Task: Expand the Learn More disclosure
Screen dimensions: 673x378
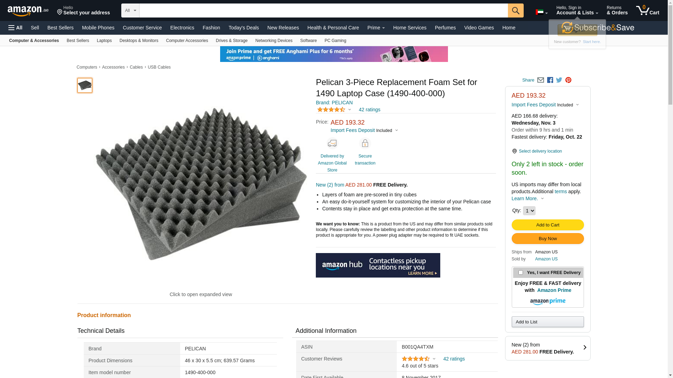Action: (528, 198)
